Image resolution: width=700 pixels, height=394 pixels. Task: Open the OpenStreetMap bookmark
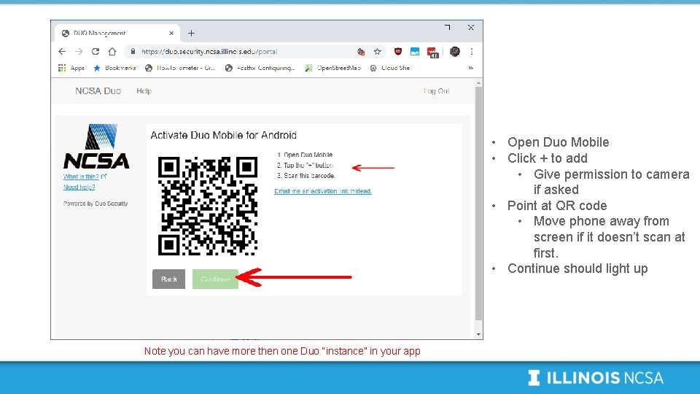pyautogui.click(x=333, y=68)
